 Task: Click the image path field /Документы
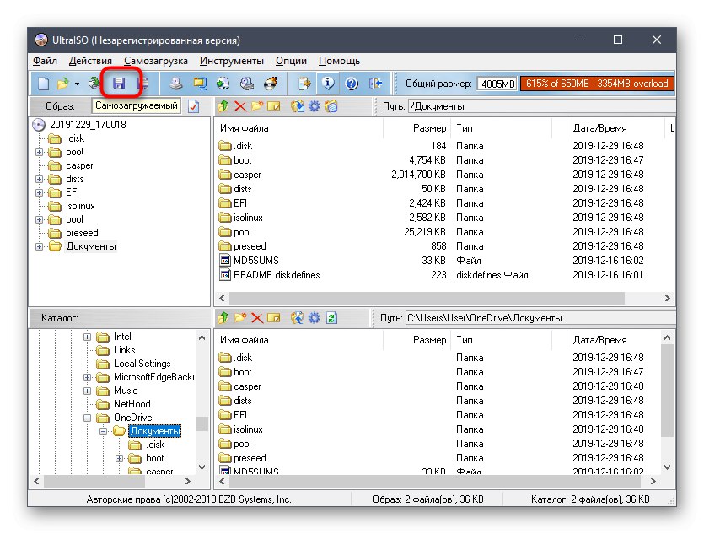click(x=541, y=106)
